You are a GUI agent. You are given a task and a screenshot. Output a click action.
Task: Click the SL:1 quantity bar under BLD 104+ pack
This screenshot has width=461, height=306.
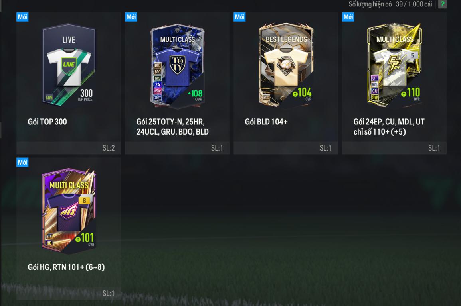pos(286,148)
